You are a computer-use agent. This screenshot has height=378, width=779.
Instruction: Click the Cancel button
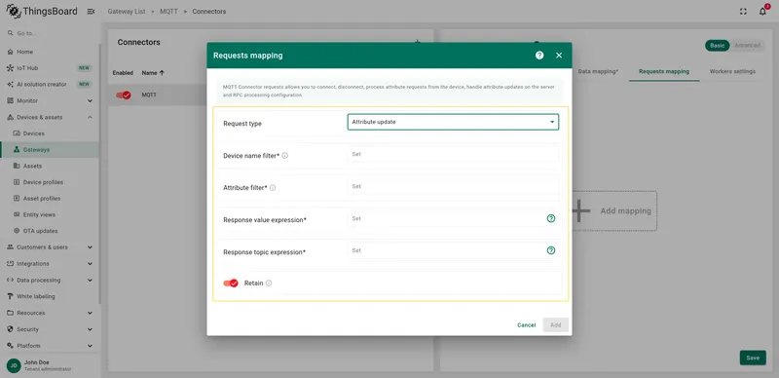526,324
